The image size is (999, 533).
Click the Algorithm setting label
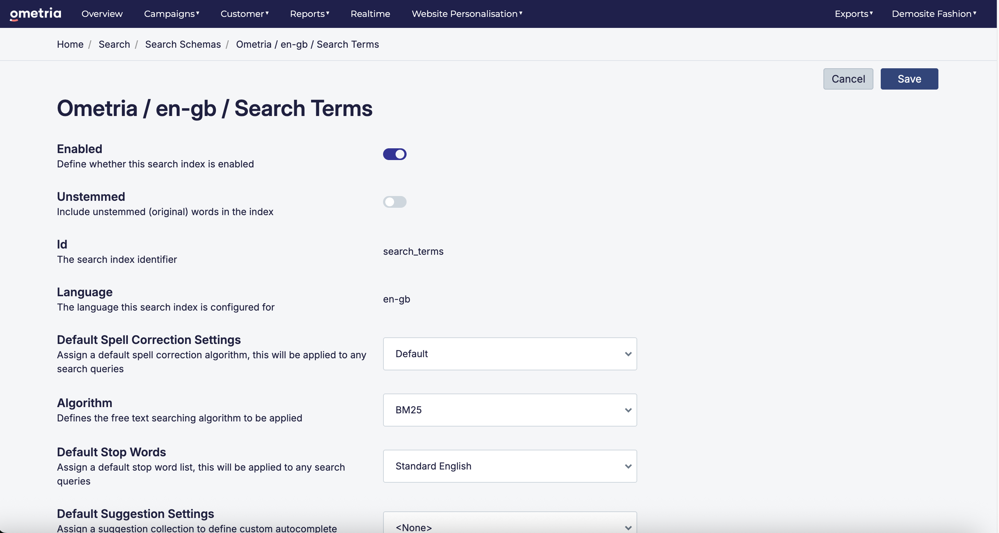coord(84,403)
